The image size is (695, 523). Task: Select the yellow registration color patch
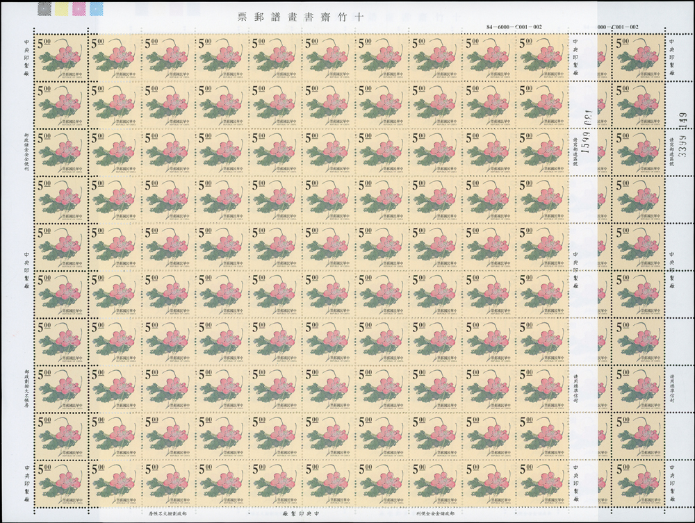61,8
